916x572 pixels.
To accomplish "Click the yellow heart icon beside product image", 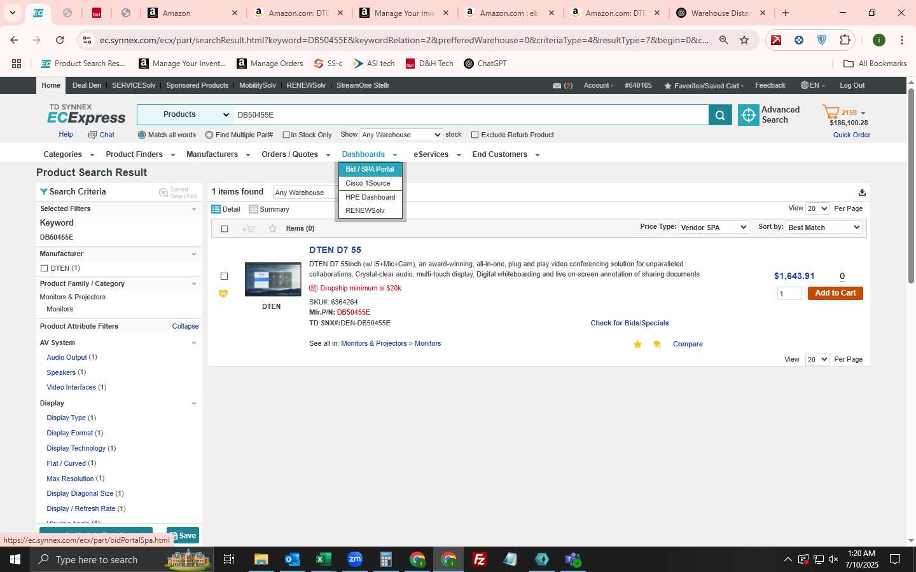I will pos(223,294).
